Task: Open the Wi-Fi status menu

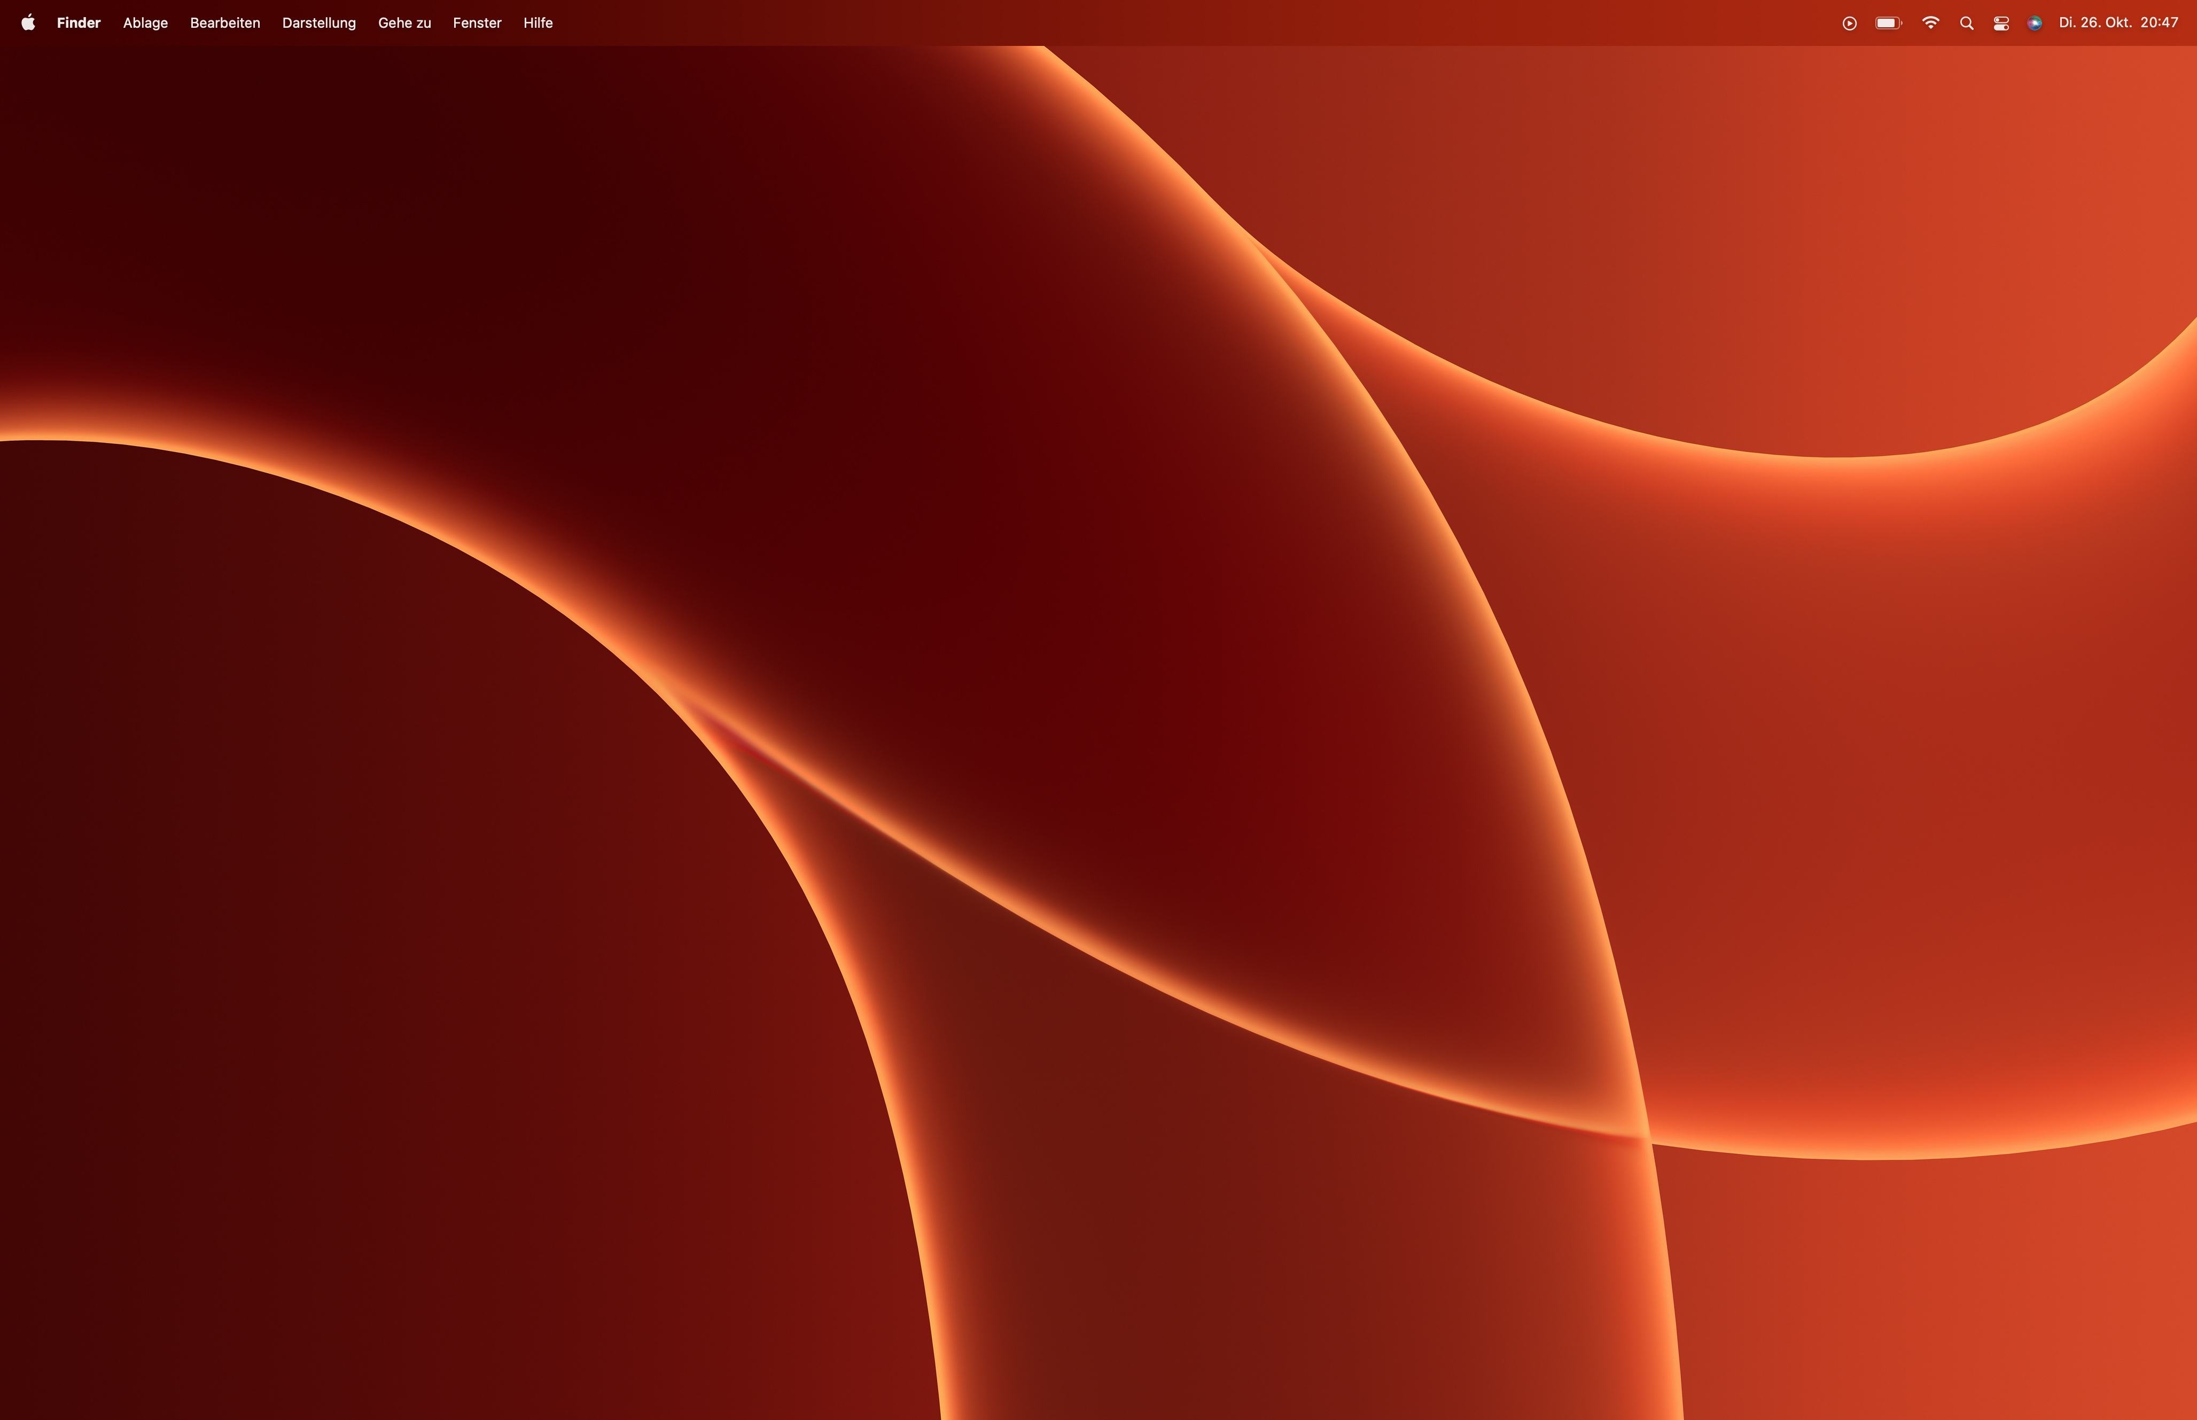Action: (x=1930, y=23)
